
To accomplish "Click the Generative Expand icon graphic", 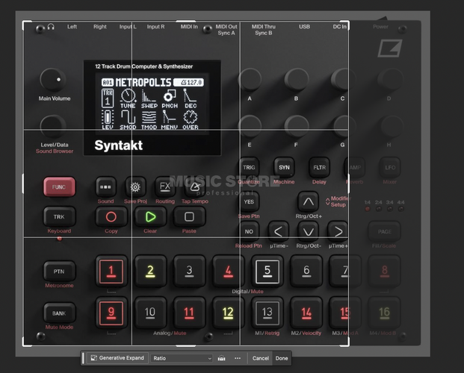I will 94,358.
